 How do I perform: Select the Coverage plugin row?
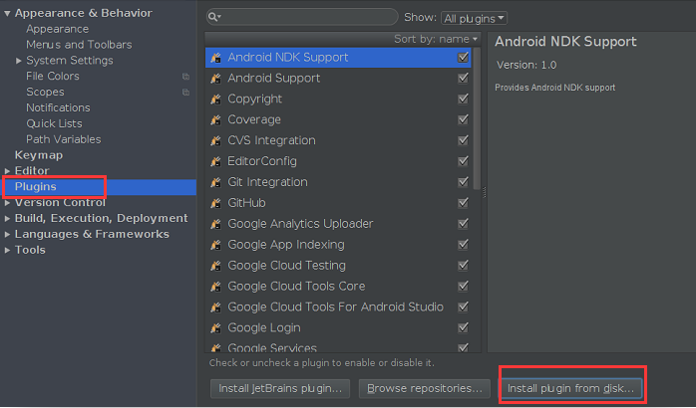click(x=338, y=120)
